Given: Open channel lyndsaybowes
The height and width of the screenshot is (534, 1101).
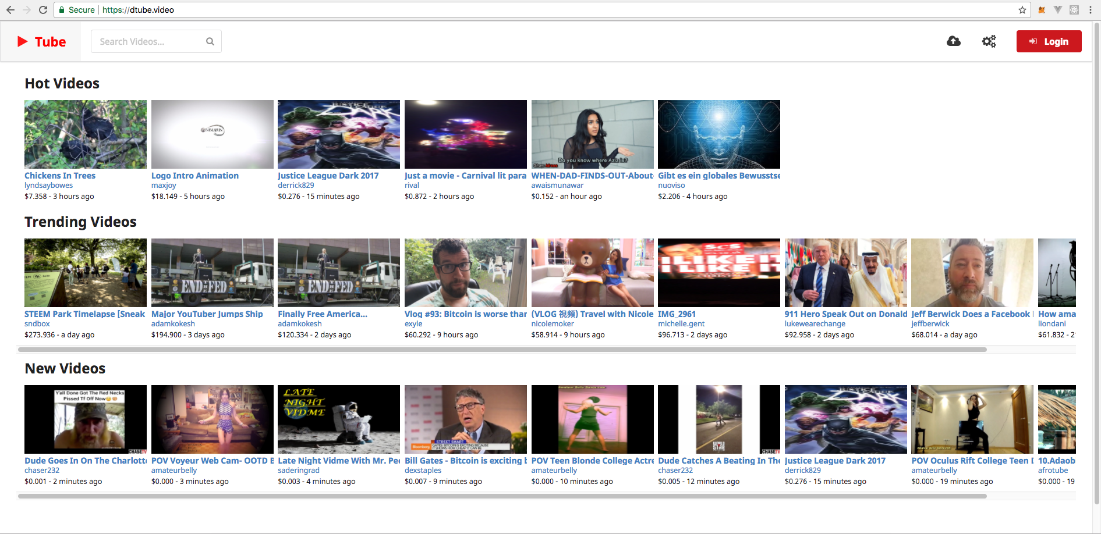Looking at the screenshot, I should pos(49,186).
